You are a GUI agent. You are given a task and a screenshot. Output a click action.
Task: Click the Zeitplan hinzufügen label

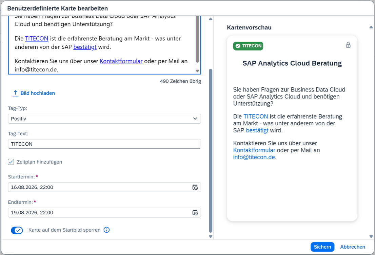39,162
